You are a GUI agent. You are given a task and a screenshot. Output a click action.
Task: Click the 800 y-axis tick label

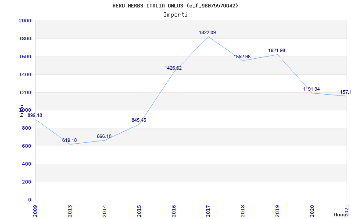click(x=27, y=128)
